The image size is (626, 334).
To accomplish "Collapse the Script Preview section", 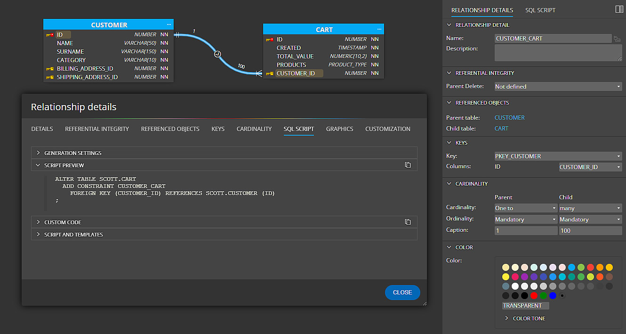I will click(38, 165).
